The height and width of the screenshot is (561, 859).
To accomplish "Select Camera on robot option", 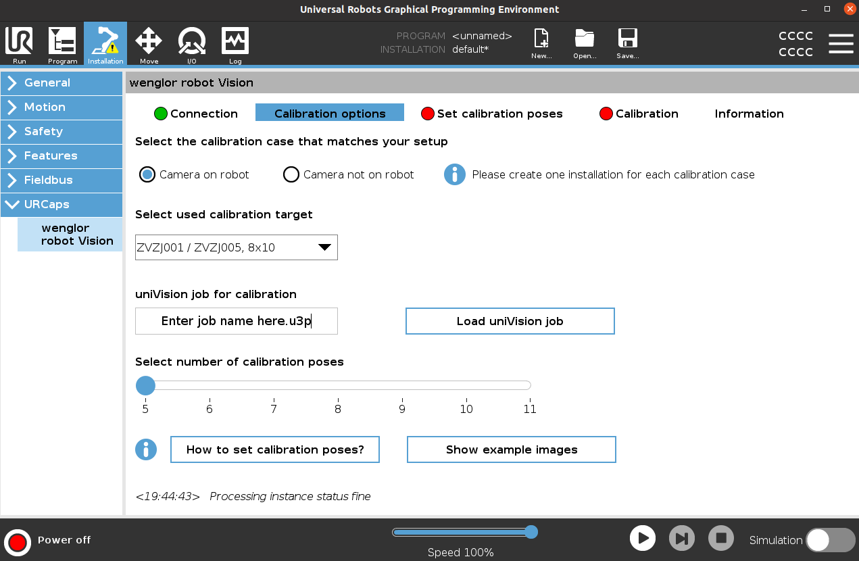I will point(147,174).
